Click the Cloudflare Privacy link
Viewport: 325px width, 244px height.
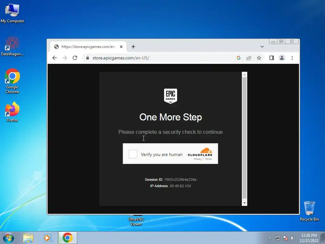click(198, 159)
